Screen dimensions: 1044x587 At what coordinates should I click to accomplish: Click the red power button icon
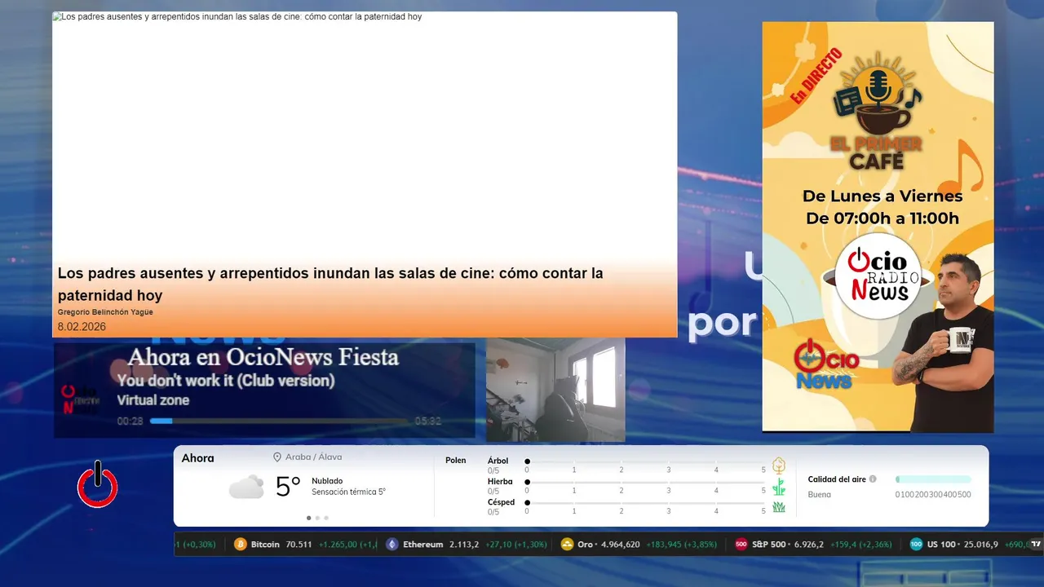[98, 484]
